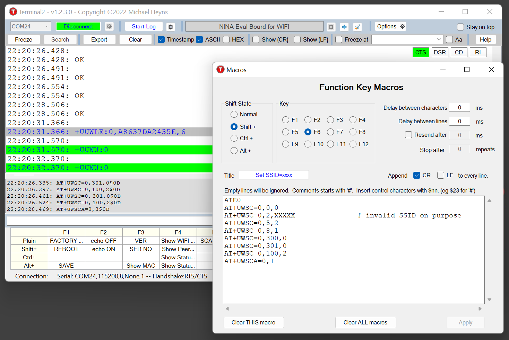The image size is (509, 340).
Task: Select the Normal shift state radio button
Action: [x=234, y=114]
